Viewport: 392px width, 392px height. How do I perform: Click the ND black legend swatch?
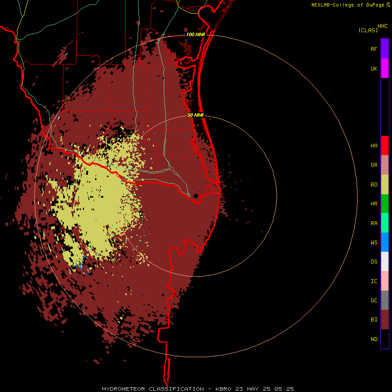pyautogui.click(x=385, y=339)
